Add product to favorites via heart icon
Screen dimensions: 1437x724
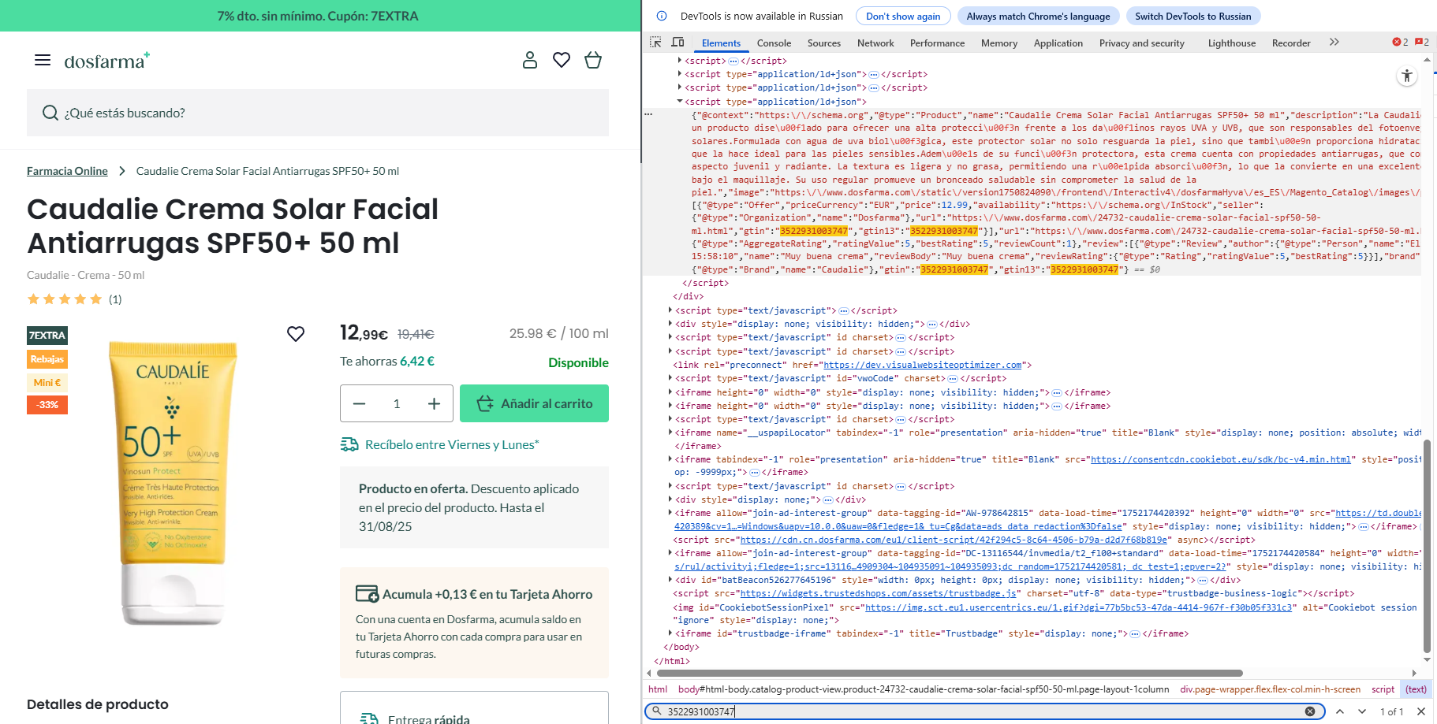point(296,334)
